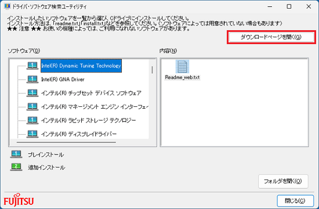Click laptop icon beside Intel(R) Dynamic Tuning Technology

click(x=32, y=66)
